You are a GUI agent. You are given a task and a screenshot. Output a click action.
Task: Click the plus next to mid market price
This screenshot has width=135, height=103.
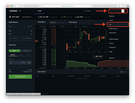tap(103, 56)
